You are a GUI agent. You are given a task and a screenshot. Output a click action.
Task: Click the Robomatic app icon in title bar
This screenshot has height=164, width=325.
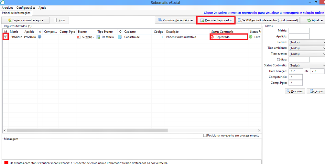(3, 2)
